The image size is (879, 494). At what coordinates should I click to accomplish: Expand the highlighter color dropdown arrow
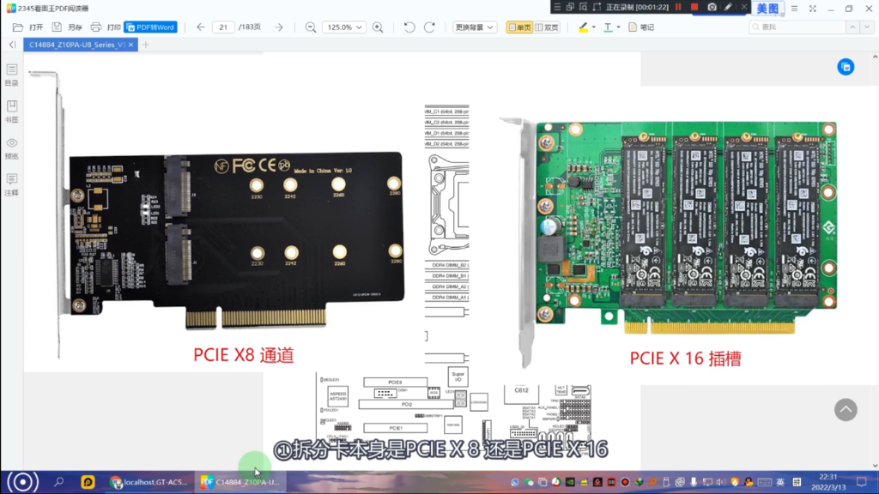click(594, 27)
